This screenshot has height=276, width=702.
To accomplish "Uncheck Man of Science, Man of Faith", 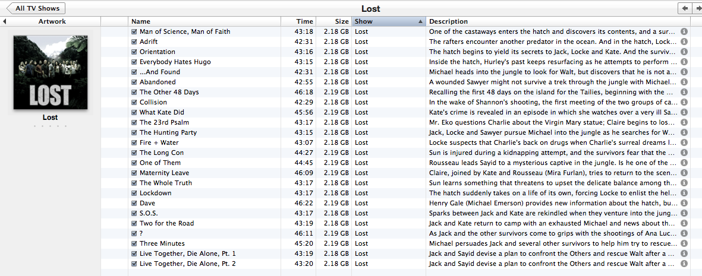I will (134, 32).
